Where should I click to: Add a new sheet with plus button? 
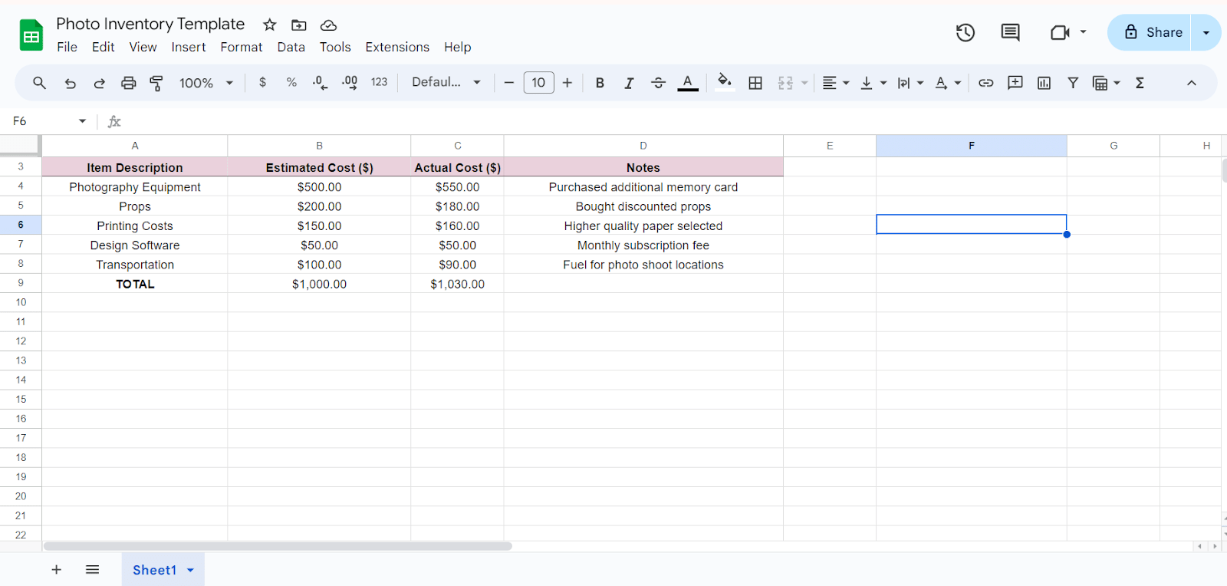(x=56, y=570)
